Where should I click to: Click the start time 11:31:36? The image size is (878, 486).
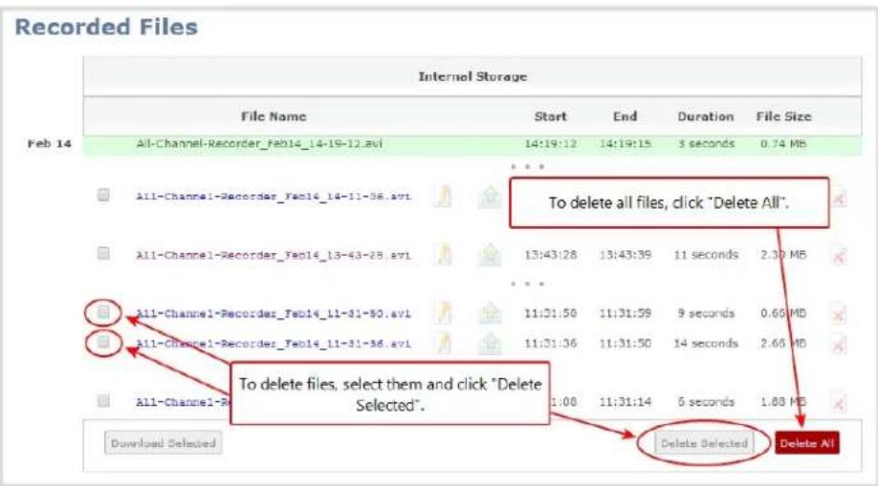(551, 344)
